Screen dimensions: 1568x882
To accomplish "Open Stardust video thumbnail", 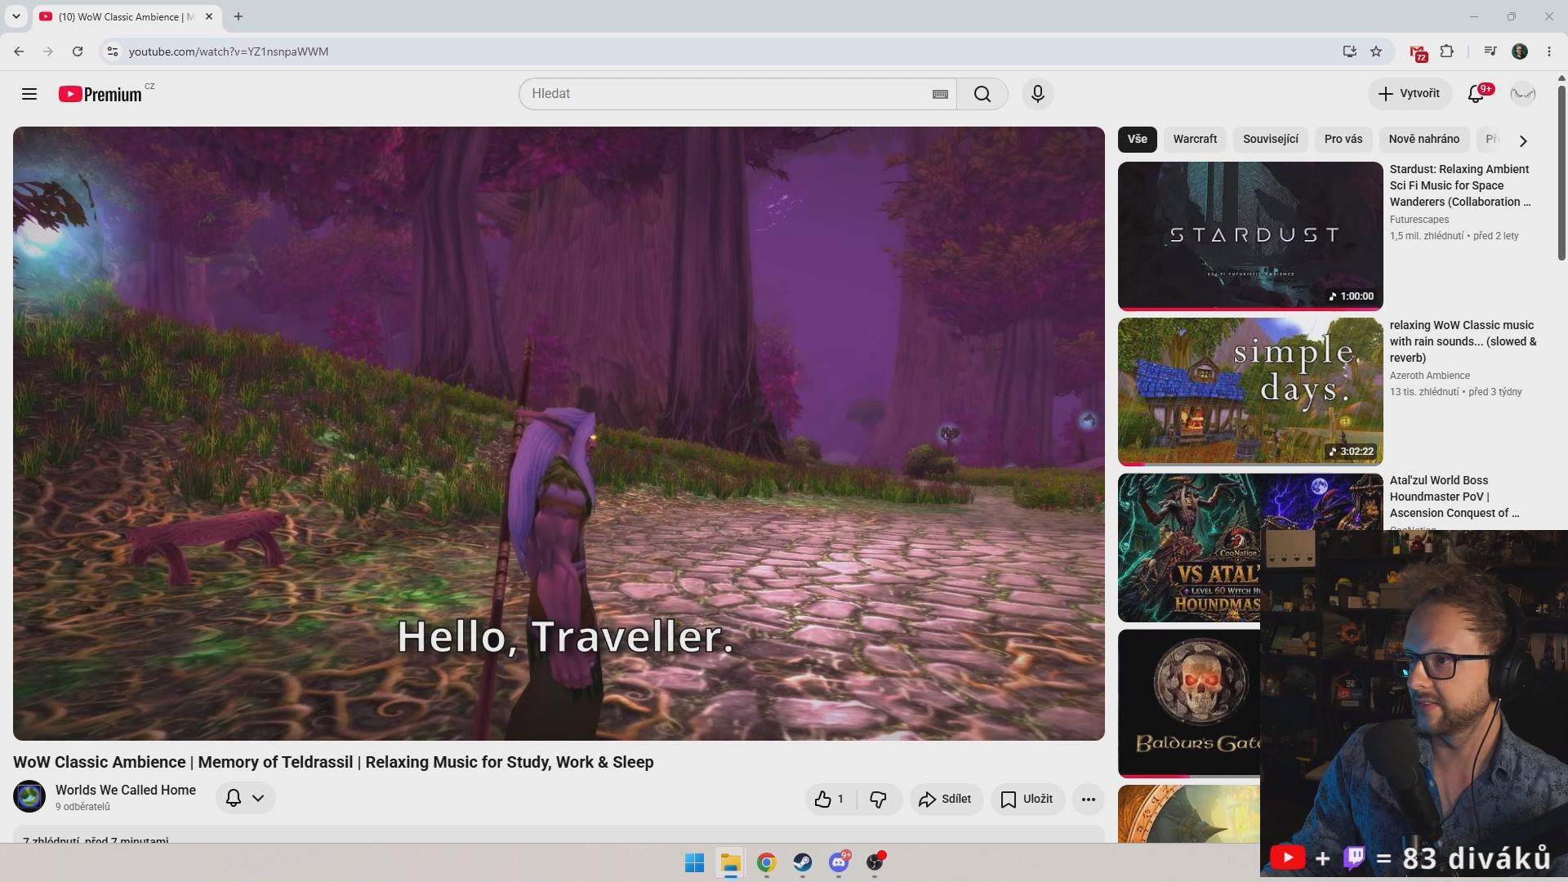I will [x=1250, y=236].
